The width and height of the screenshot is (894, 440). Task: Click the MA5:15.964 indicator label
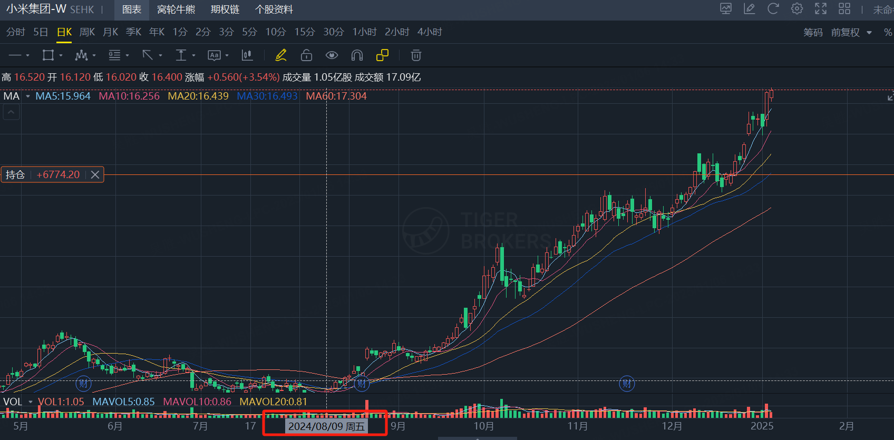pos(63,96)
